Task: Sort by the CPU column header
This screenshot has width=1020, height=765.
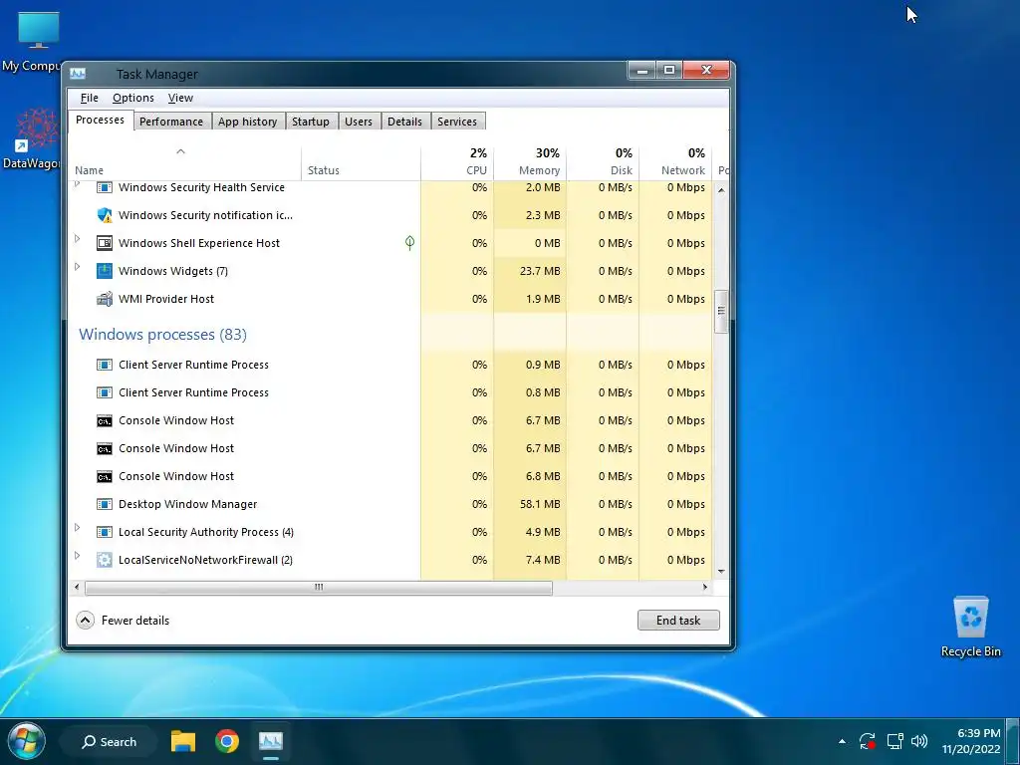Action: tap(457, 162)
